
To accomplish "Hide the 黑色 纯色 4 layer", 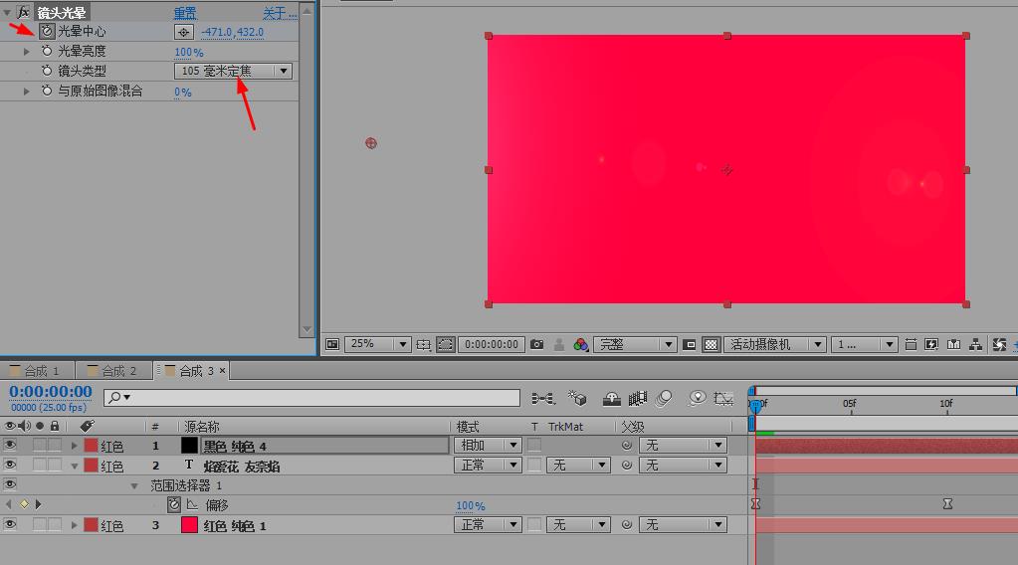I will (10, 446).
